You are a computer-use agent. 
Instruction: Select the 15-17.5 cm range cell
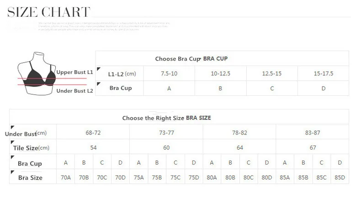(x=323, y=73)
